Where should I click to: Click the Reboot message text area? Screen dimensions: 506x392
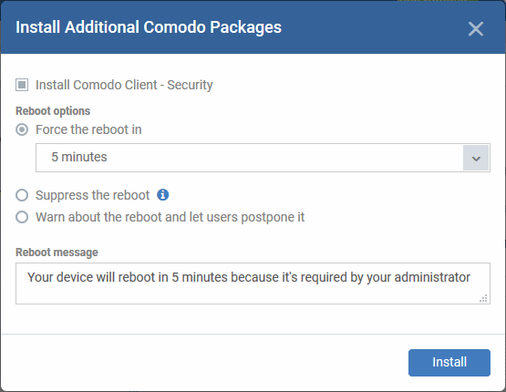click(253, 284)
